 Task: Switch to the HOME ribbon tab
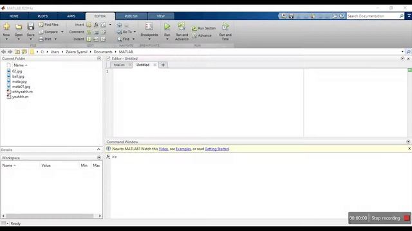point(14,16)
